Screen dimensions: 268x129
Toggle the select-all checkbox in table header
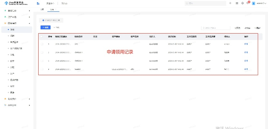[x=41, y=37]
